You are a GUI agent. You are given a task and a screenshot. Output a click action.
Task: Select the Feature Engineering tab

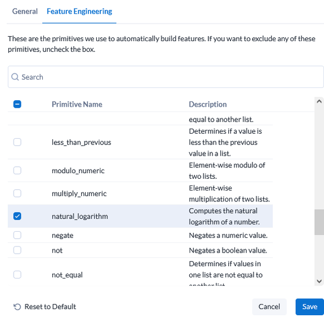(79, 11)
